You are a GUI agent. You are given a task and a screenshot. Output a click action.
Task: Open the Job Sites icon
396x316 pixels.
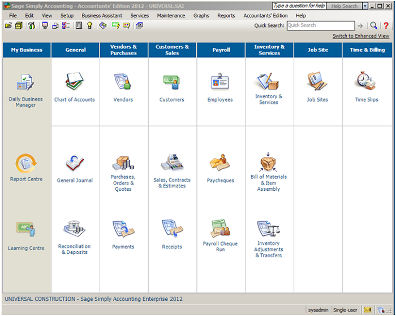[317, 81]
